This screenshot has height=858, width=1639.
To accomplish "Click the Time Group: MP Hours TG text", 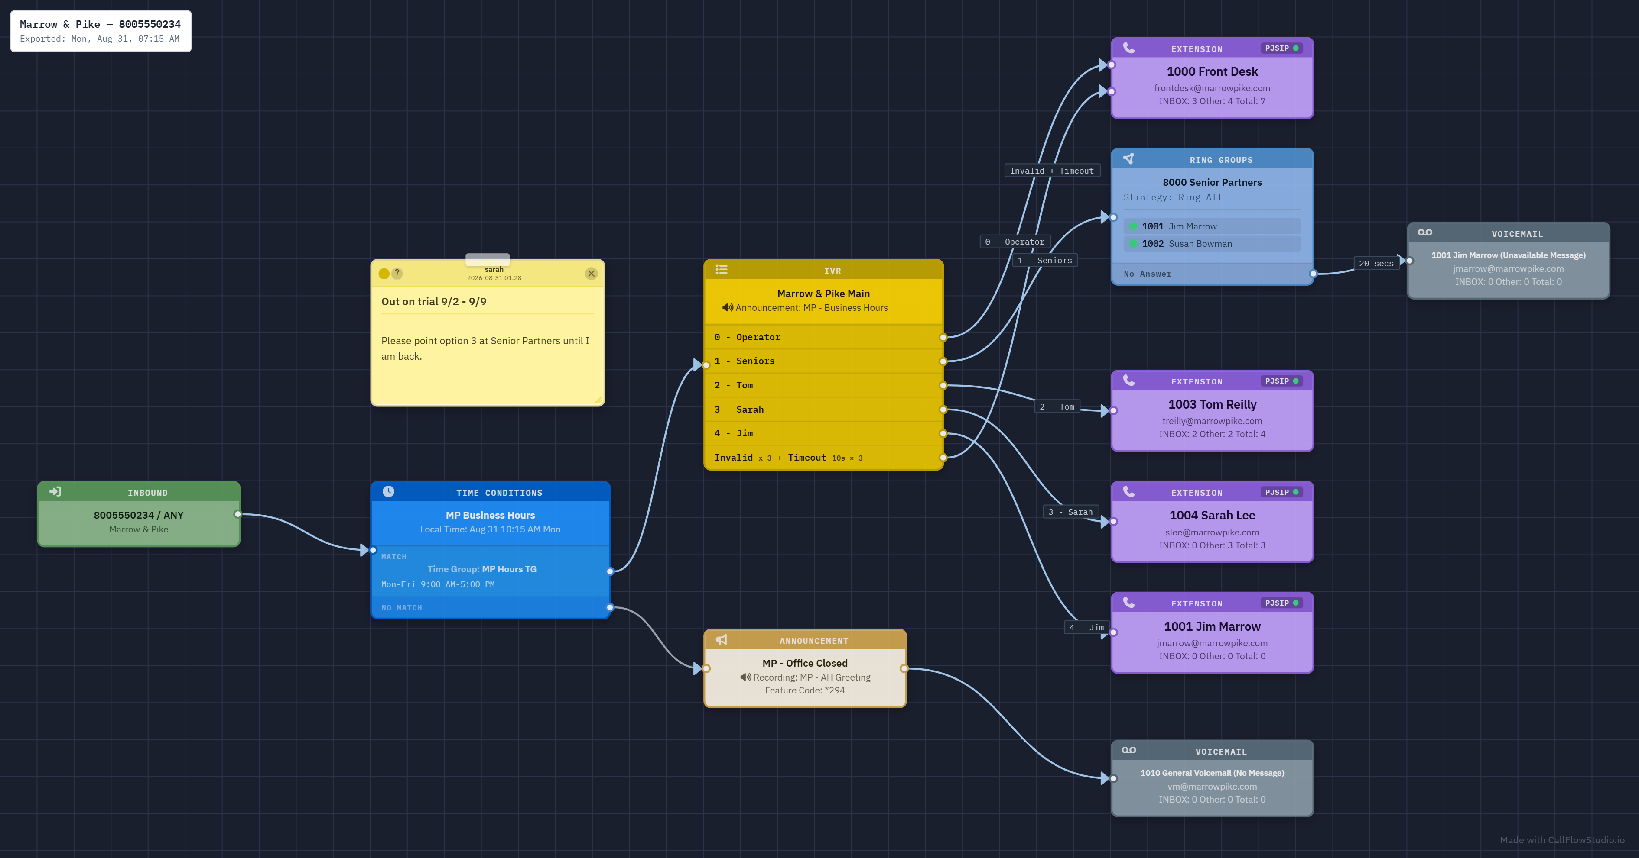I will click(481, 569).
